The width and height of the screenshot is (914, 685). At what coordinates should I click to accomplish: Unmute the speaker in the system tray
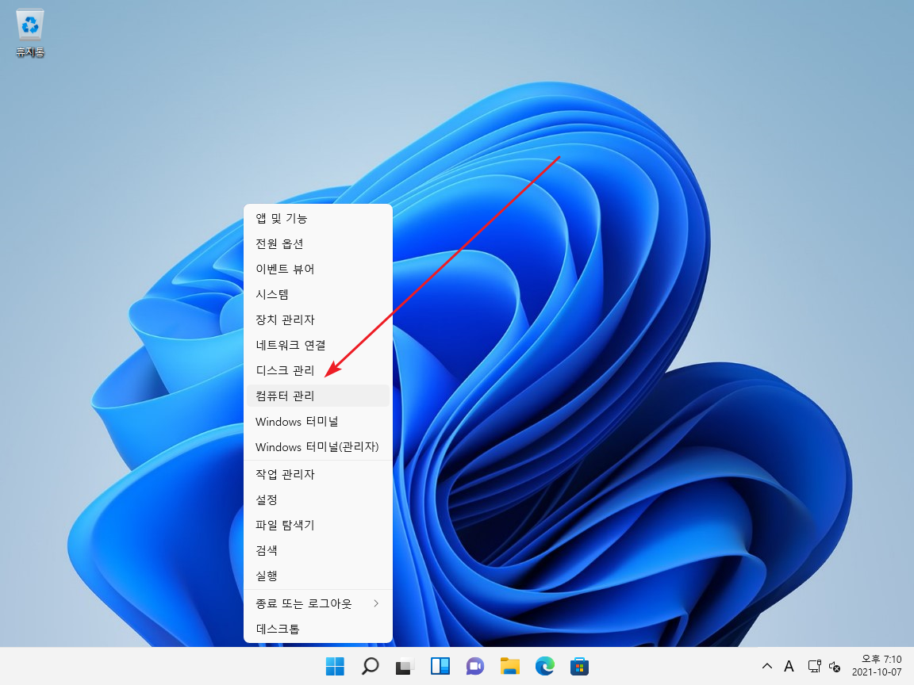click(835, 666)
